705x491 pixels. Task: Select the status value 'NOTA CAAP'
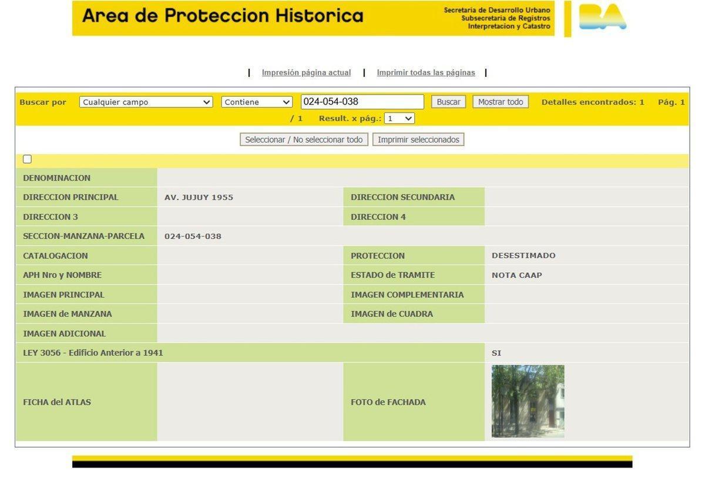click(517, 275)
